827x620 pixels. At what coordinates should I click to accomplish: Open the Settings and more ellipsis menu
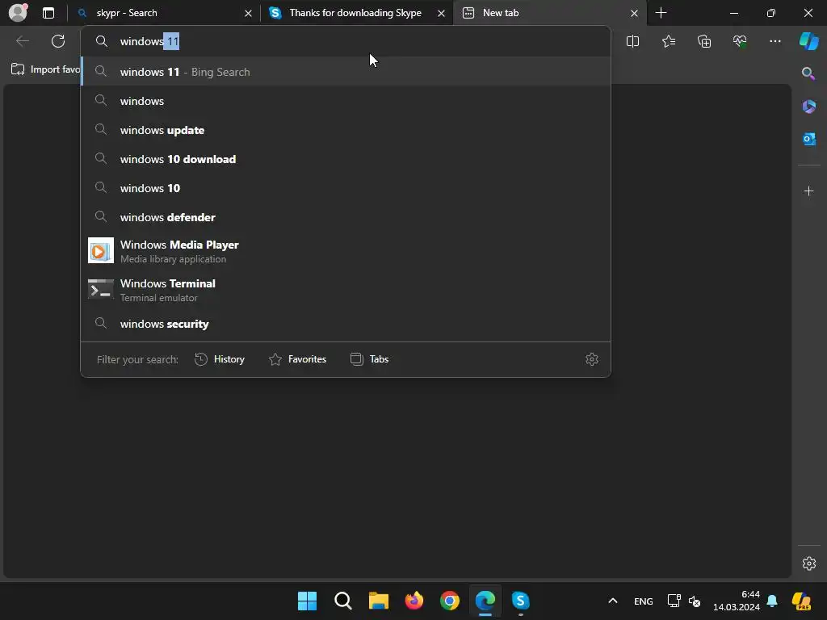point(775,41)
